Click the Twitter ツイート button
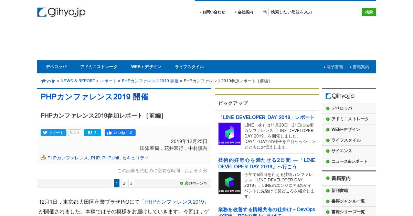This screenshot has height=216, width=413. coord(53,133)
